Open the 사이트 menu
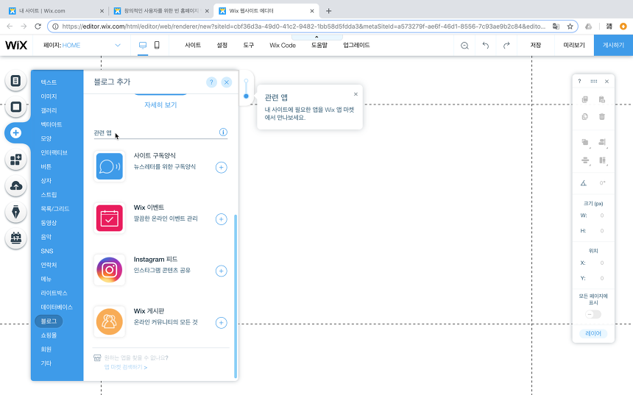Viewport: 633px width, 395px height. click(x=193, y=45)
